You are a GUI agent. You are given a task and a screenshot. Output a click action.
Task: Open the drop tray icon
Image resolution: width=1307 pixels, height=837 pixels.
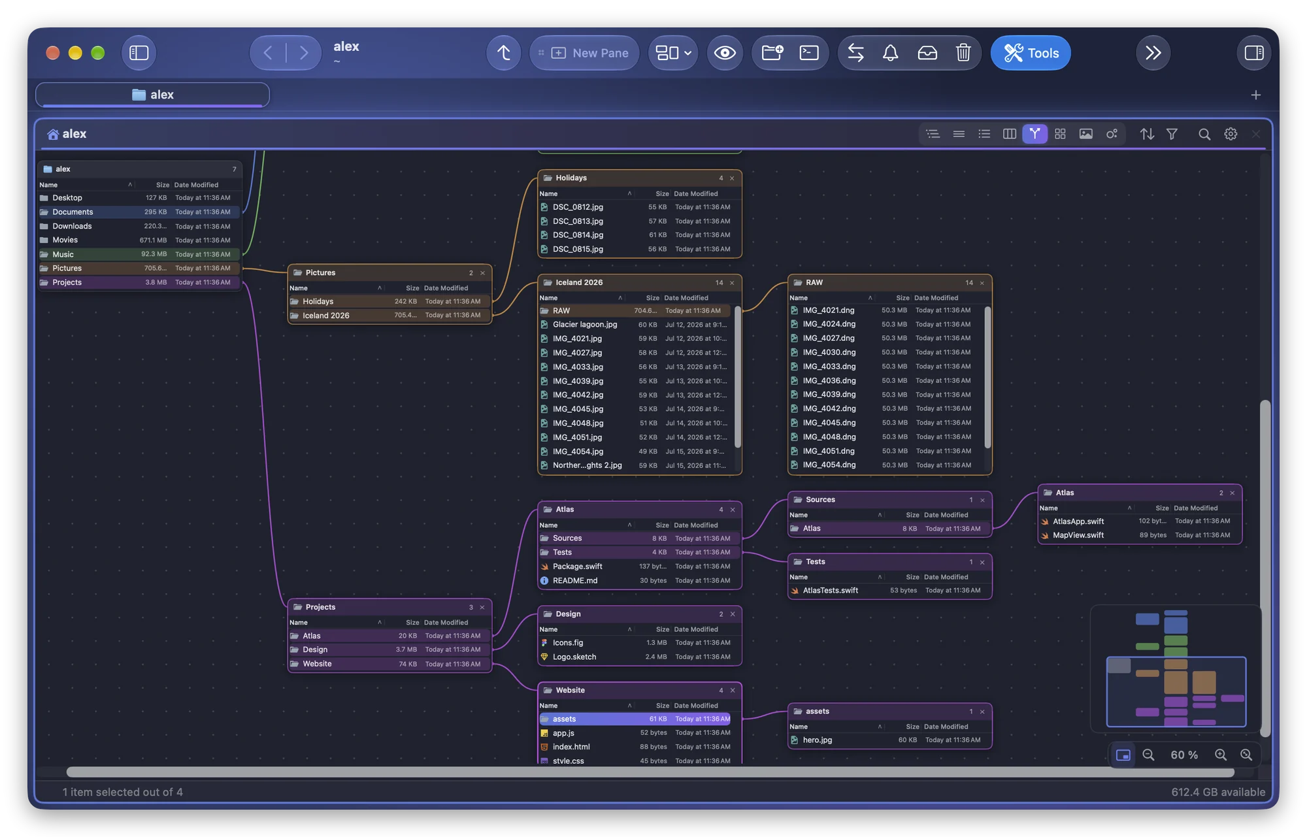(x=927, y=53)
